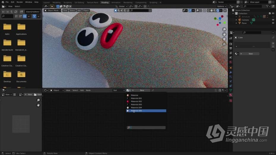Open viewport Object menu

[x=86, y=11]
